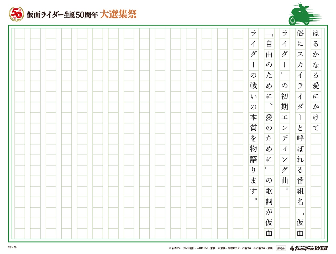Viewport: 336px width, 254px height.
Task: Click the character 質 in 本質
Action: 253,128
